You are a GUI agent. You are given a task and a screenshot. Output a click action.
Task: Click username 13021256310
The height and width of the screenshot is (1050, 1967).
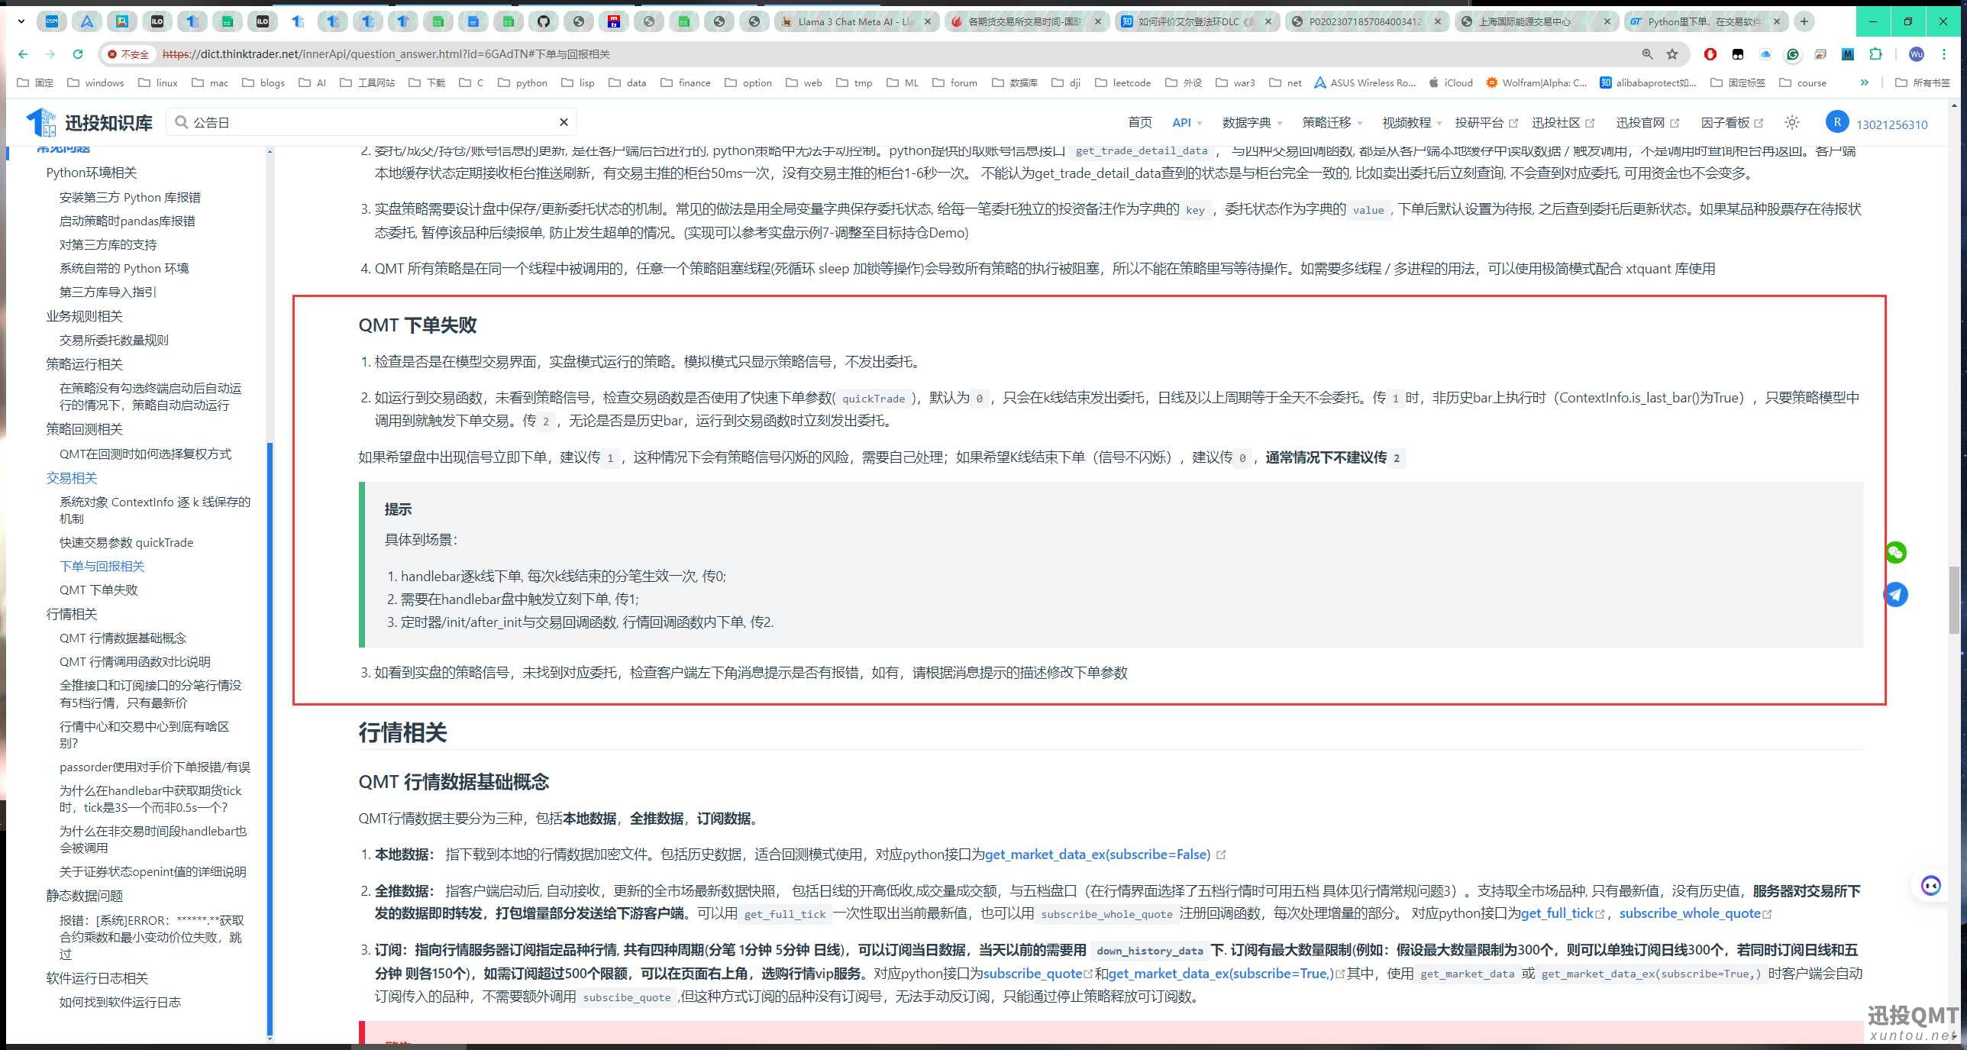[x=1892, y=124]
